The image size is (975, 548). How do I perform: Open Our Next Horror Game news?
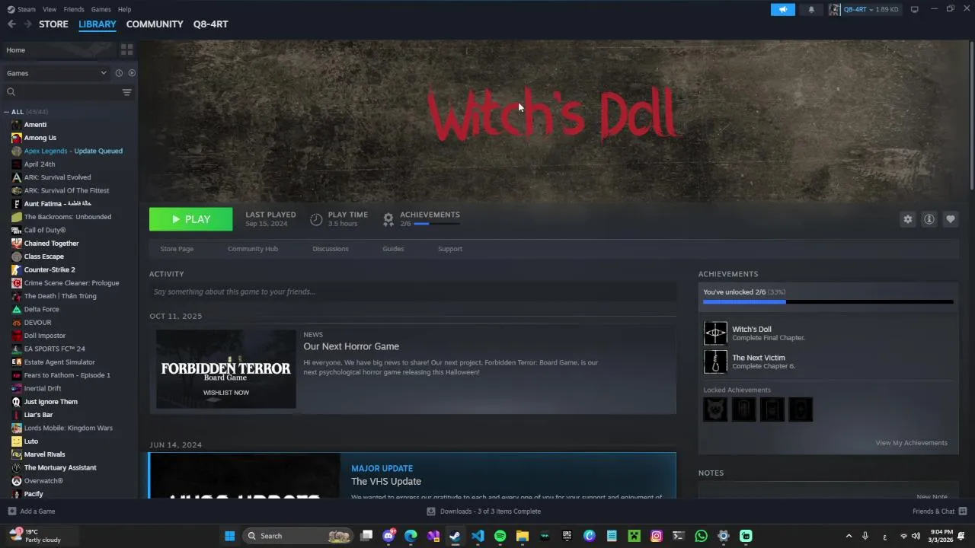point(351,346)
